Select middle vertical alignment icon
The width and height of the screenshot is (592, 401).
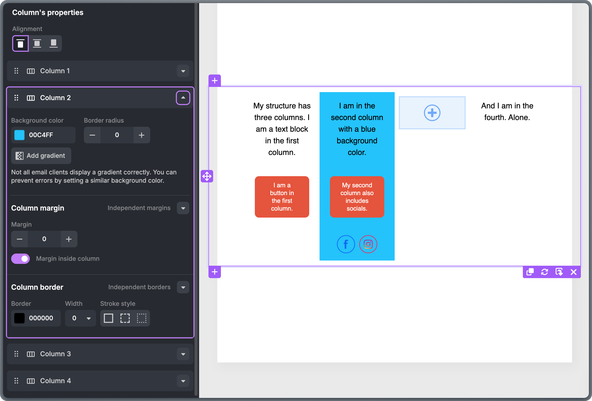coord(37,43)
